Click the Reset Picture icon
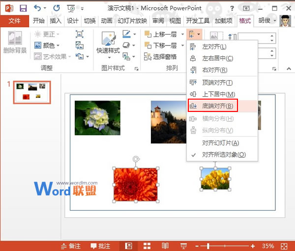 80,56
